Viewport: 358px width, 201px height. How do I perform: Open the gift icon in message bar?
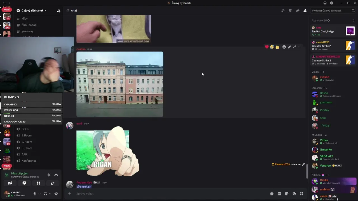point(272,194)
